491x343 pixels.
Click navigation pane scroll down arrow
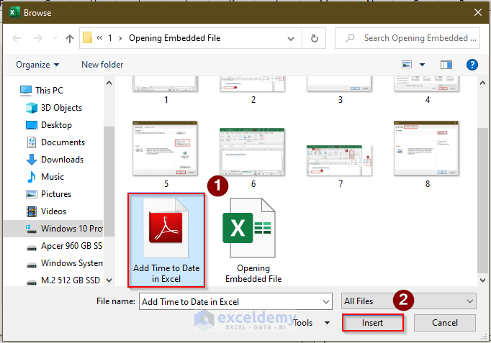[109, 280]
